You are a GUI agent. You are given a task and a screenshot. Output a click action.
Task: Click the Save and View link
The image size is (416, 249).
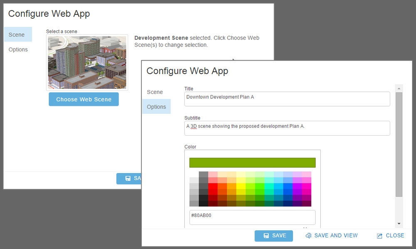[336, 235]
